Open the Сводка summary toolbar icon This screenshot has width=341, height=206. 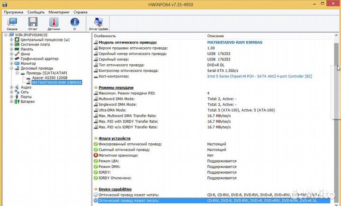click(x=12, y=24)
